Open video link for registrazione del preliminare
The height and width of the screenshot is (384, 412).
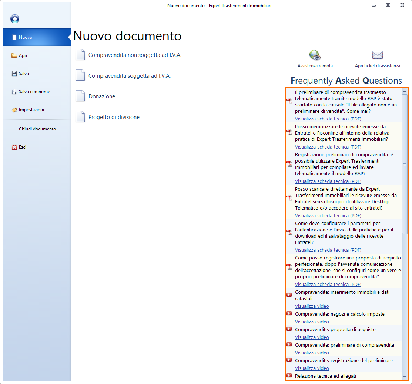(x=312, y=368)
